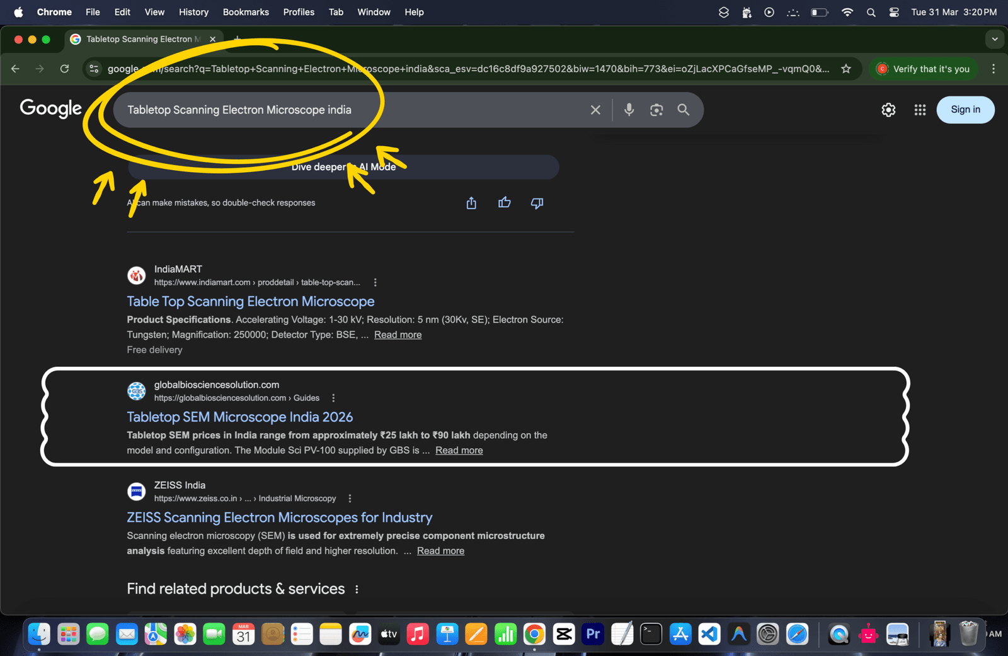Open more options for IndiaMART result

tap(375, 282)
